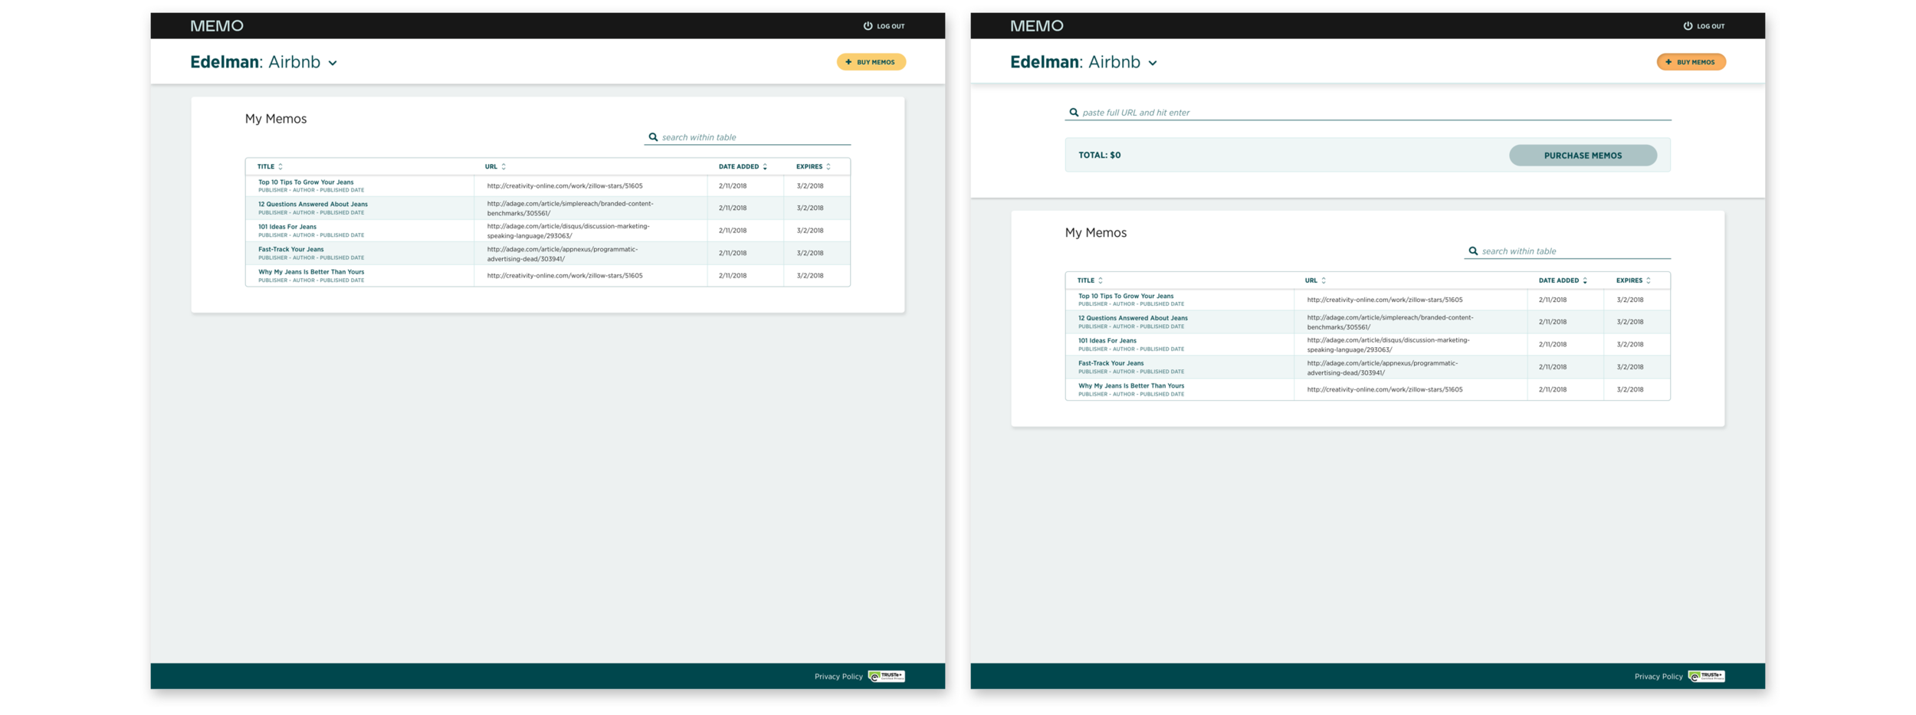The height and width of the screenshot is (715, 1916).
Task: Sort by URL arrows in right table
Action: [x=1324, y=280]
